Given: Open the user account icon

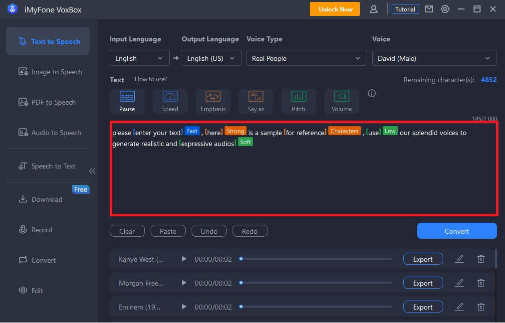Looking at the screenshot, I should click(374, 9).
